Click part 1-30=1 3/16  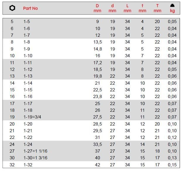[35, 158]
